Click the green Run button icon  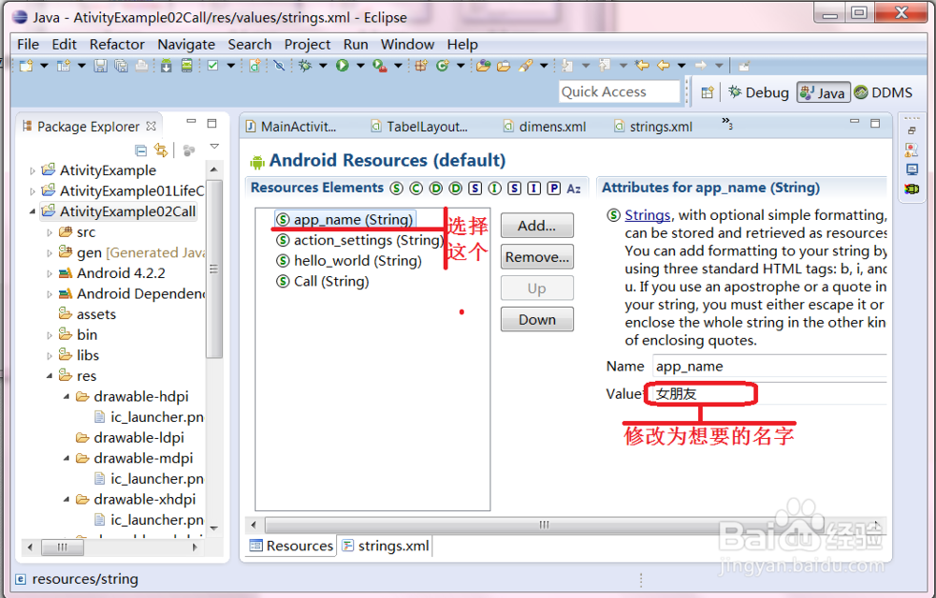point(342,66)
